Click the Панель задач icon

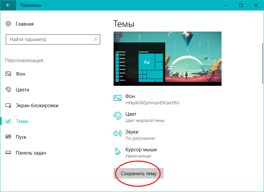[x=8, y=153]
